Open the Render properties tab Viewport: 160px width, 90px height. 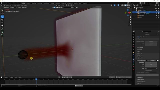(133, 37)
